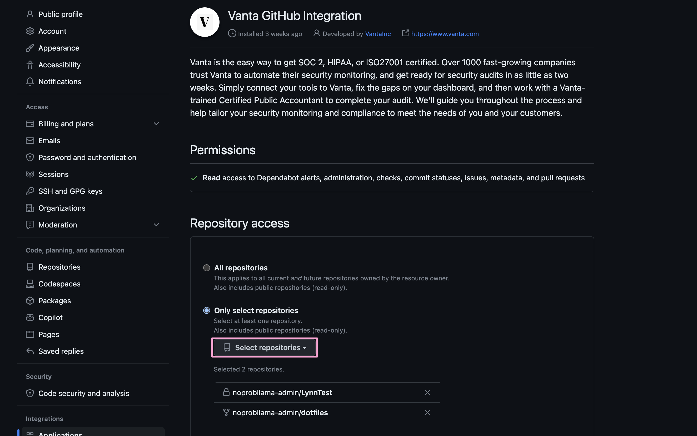Click the Billing credit card icon
Viewport: 697px width, 436px height.
coord(30,124)
